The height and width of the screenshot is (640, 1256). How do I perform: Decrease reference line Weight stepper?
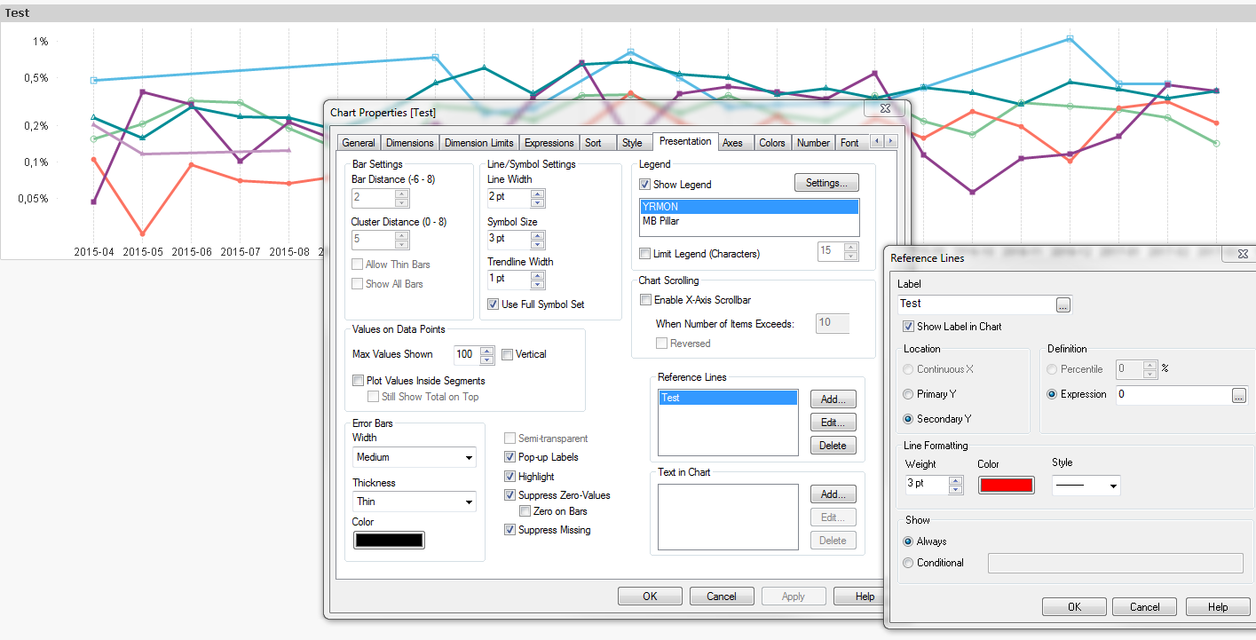click(x=955, y=490)
